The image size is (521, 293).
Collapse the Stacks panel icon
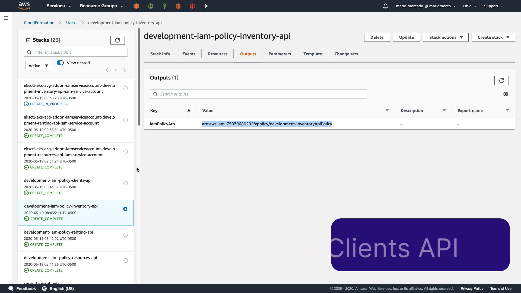(x=28, y=40)
